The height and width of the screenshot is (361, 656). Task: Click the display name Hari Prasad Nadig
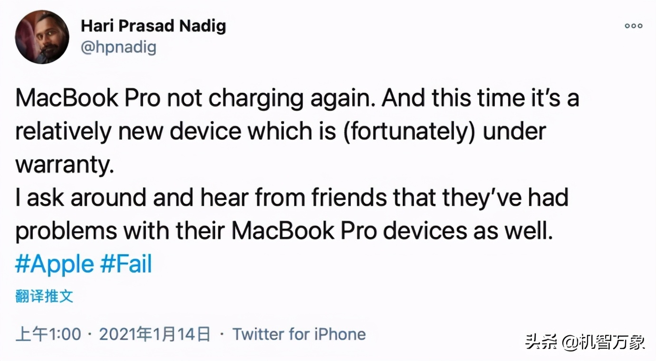tap(153, 26)
